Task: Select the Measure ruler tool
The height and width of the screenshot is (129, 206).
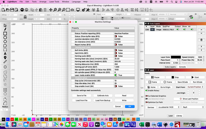Action: pos(5,62)
